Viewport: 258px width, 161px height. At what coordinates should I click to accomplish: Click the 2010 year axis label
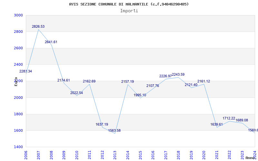77,155
